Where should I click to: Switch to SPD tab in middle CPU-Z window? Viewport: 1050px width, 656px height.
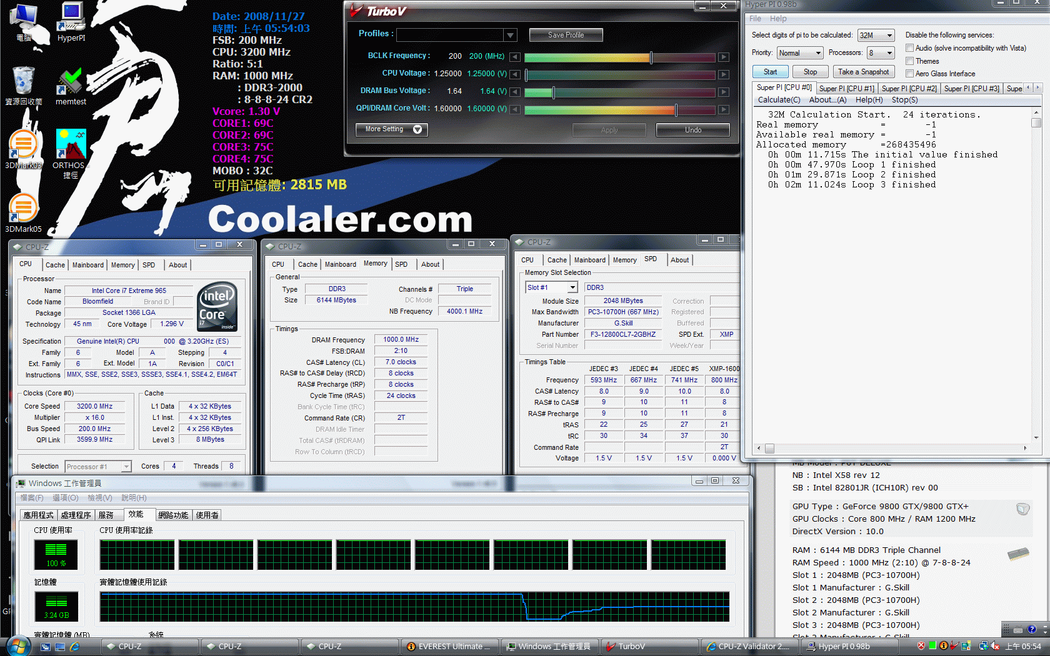pos(401,264)
